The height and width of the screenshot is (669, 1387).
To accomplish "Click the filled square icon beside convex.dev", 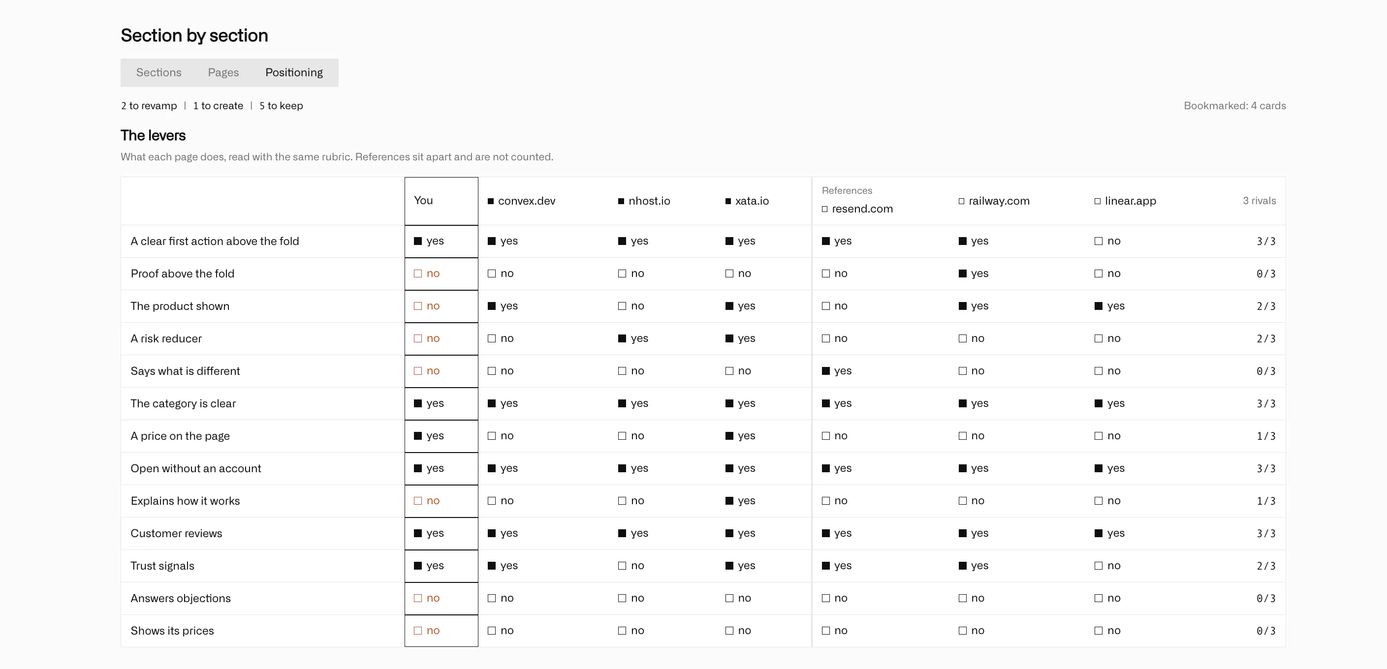I will (491, 201).
